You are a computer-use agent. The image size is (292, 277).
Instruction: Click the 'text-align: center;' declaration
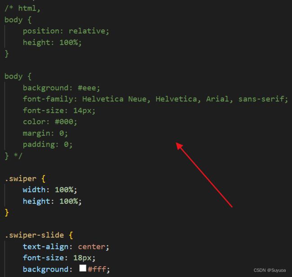click(x=66, y=246)
